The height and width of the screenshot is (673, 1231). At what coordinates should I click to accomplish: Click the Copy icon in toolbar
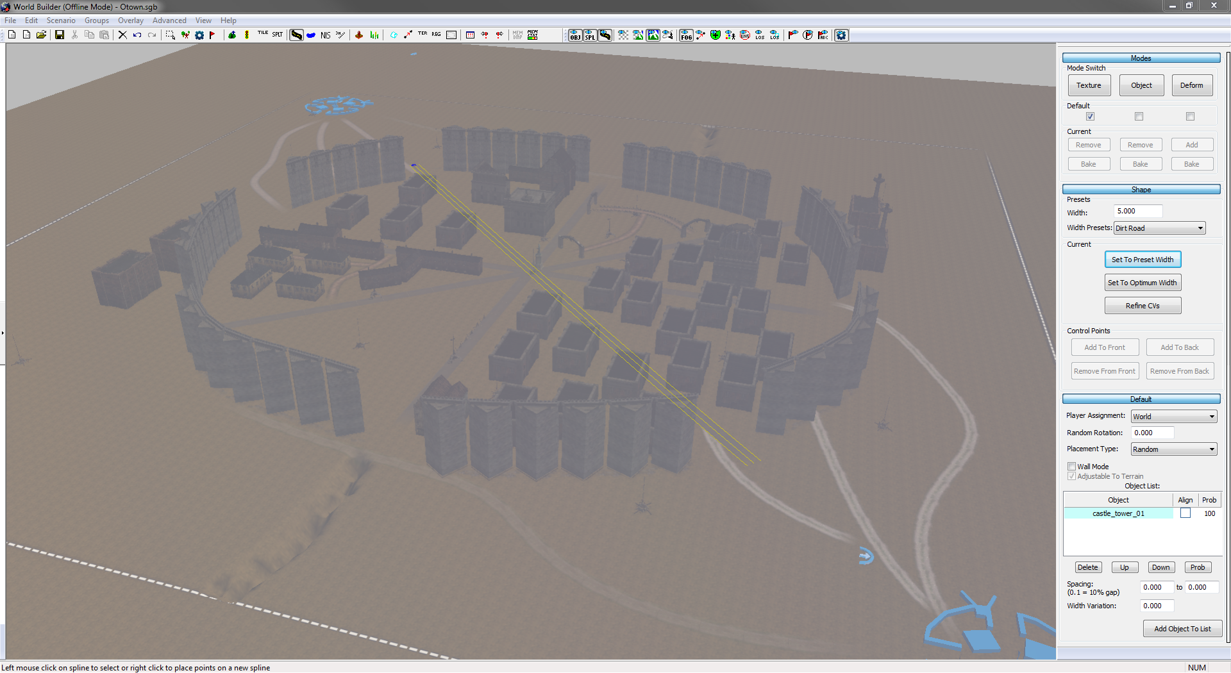[x=89, y=35]
